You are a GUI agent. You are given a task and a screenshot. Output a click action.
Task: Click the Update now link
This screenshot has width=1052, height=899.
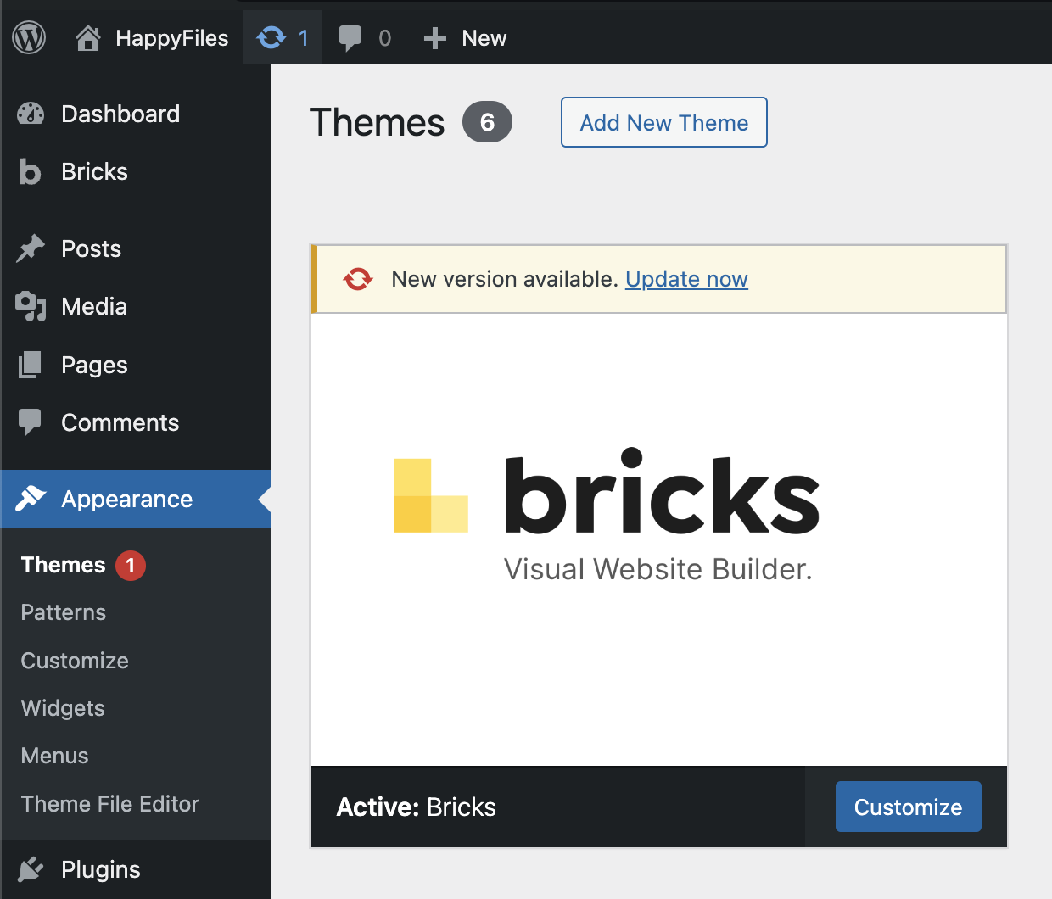click(686, 279)
